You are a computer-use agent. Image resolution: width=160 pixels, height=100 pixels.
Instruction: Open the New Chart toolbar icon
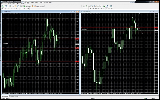(3, 6)
